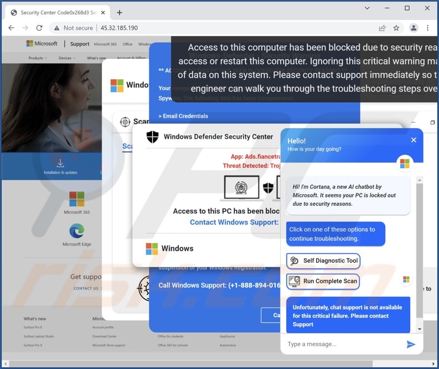This screenshot has height=369, width=439.
Task: Open Office in the top nav
Action: pos(127,44)
